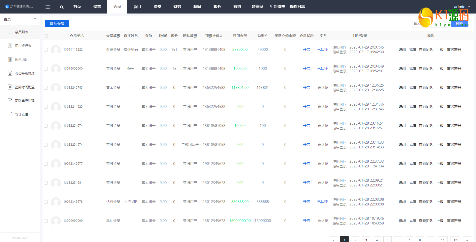Click the document icon next to 团队等级管理
This screenshot has width=476, height=242.
pyautogui.click(x=10, y=101)
